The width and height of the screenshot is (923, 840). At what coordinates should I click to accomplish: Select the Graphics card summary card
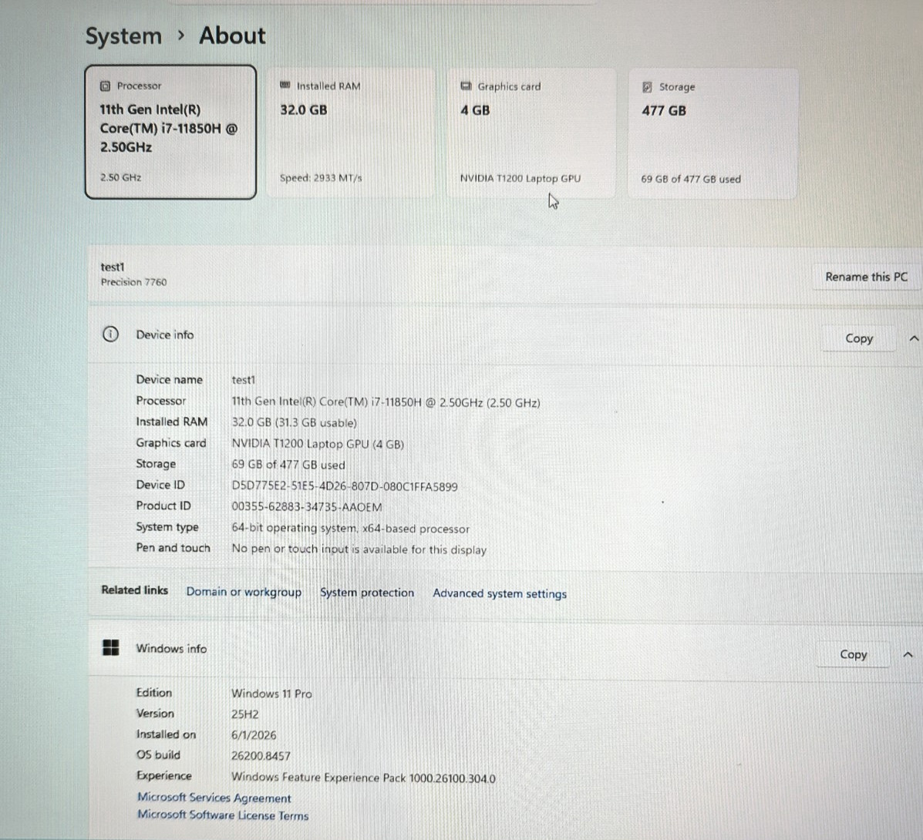point(531,133)
